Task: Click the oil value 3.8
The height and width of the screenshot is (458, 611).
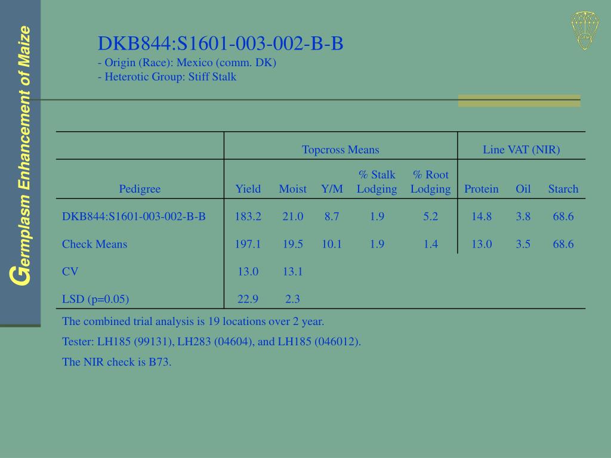Action: (523, 216)
